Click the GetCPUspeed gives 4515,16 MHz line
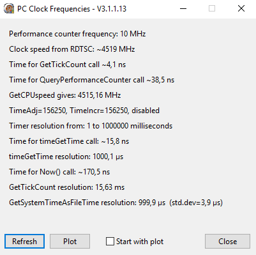The image size is (256, 255). [65, 95]
